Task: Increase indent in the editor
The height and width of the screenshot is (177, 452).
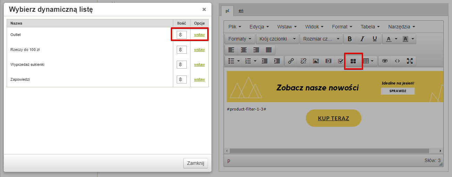Action: 277,61
